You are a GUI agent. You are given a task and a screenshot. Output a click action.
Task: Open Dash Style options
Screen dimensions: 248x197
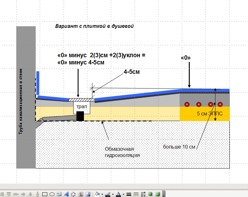136,194
